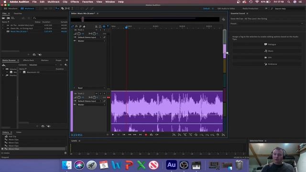Assign Music type in Essential Sound
Screen dimensions: 306x172
point(267,51)
